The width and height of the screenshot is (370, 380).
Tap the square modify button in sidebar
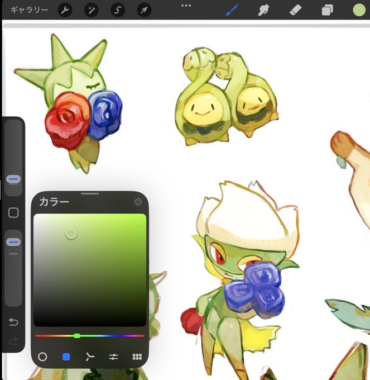(13, 213)
